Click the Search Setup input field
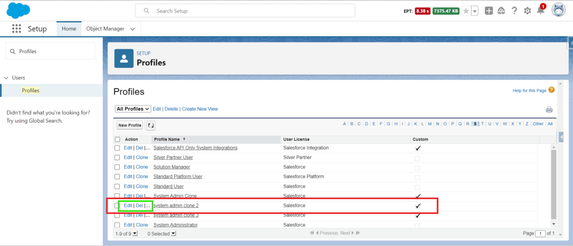 (x=245, y=11)
